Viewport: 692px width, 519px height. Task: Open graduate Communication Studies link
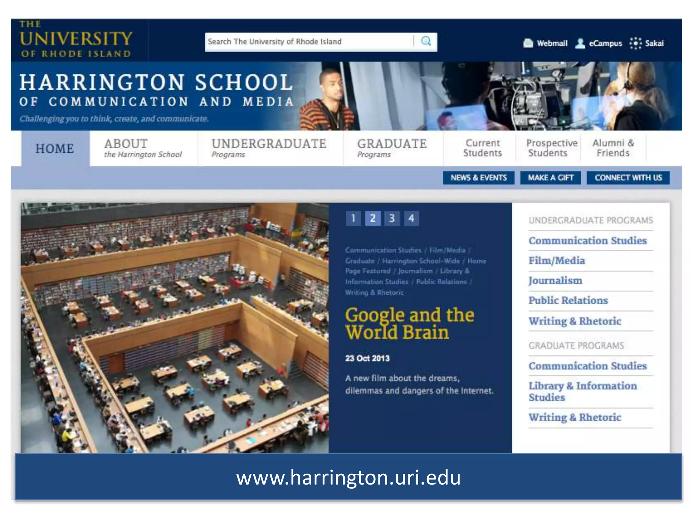pyautogui.click(x=588, y=366)
